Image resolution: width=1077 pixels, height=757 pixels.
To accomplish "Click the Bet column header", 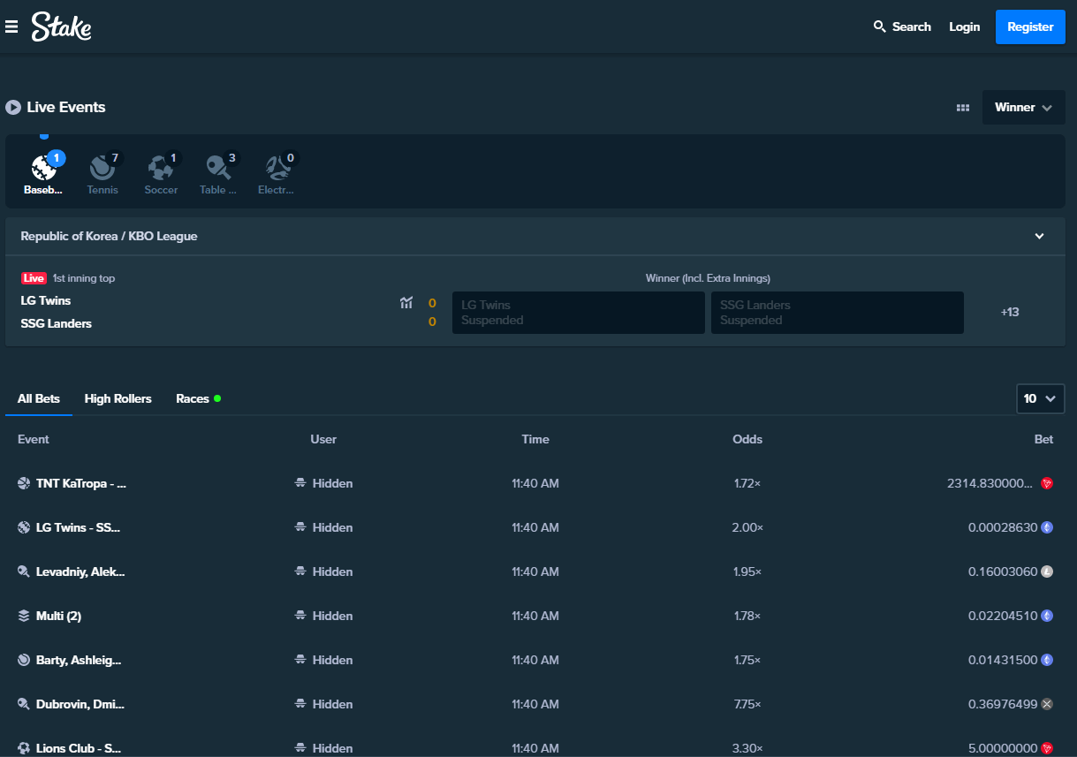I will pyautogui.click(x=1044, y=439).
